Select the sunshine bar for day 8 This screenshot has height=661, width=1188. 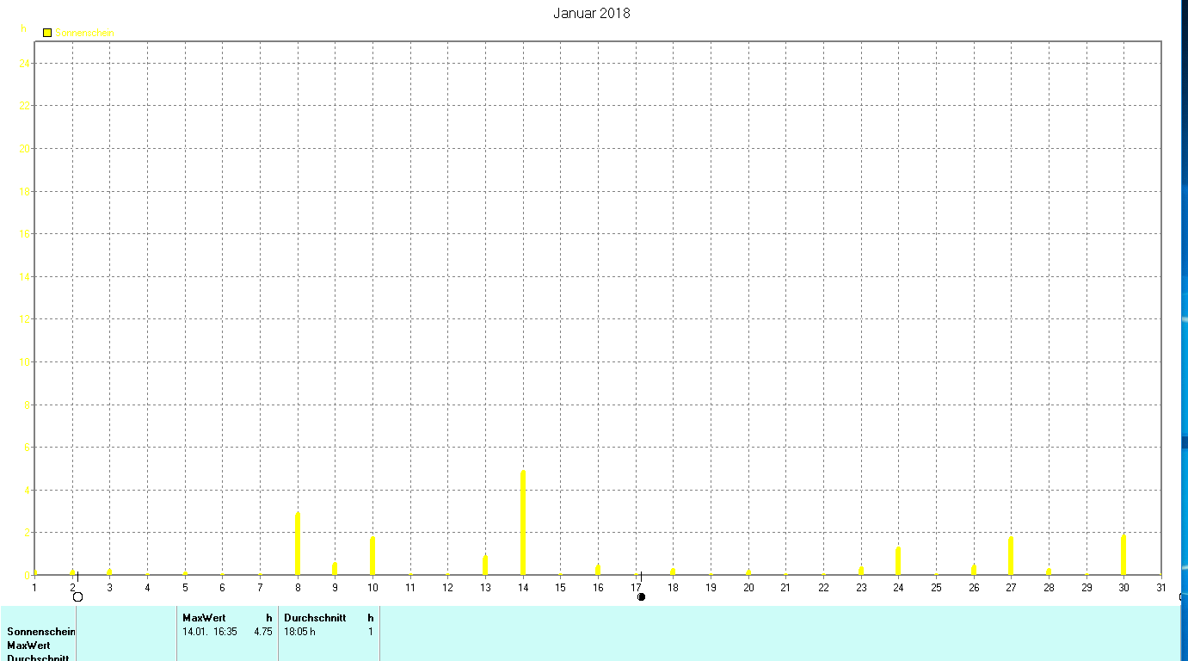(x=298, y=543)
